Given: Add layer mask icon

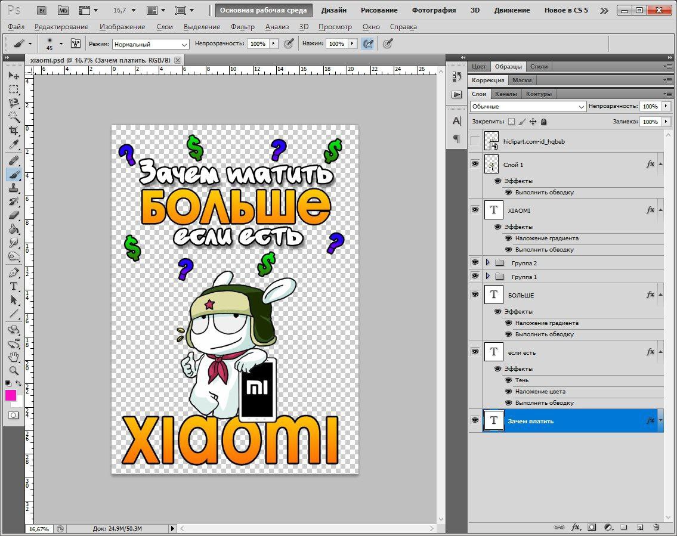Looking at the screenshot, I should [592, 527].
